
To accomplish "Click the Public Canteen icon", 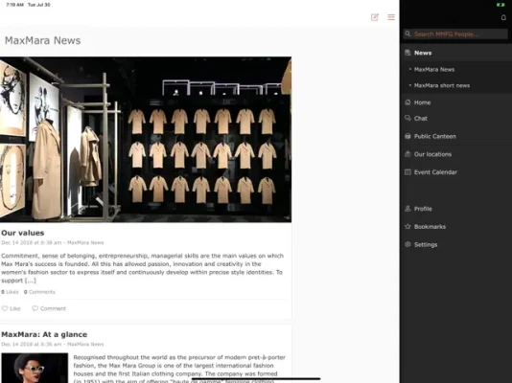I will click(407, 136).
